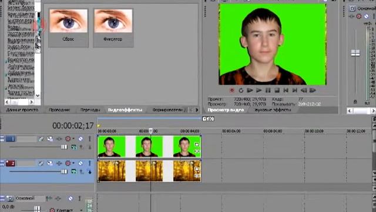This screenshot has height=212, width=376.
Task: Open Контакт dropdown on master track
Action: (81, 210)
